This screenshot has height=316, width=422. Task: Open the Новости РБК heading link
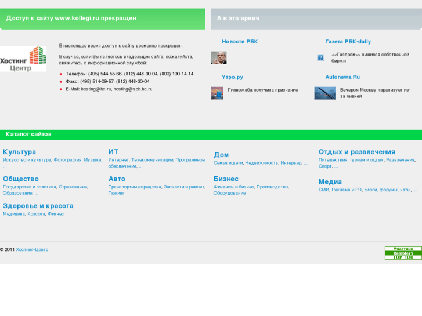[x=240, y=42]
